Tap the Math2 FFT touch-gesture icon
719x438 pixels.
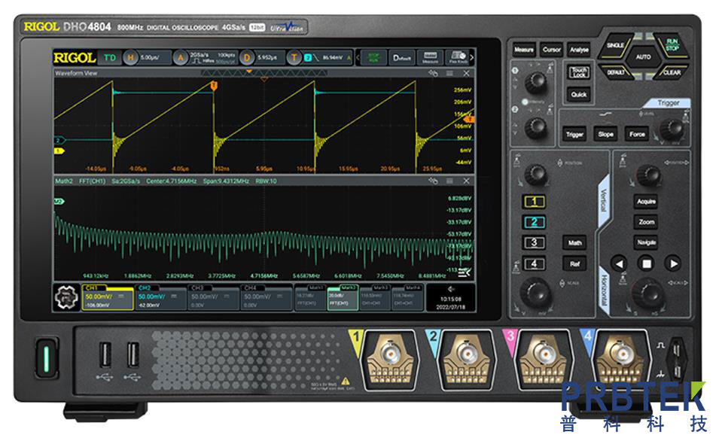pyautogui.click(x=433, y=181)
